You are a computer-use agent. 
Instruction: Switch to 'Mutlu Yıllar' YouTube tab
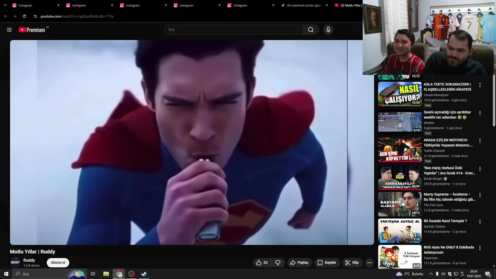click(348, 5)
